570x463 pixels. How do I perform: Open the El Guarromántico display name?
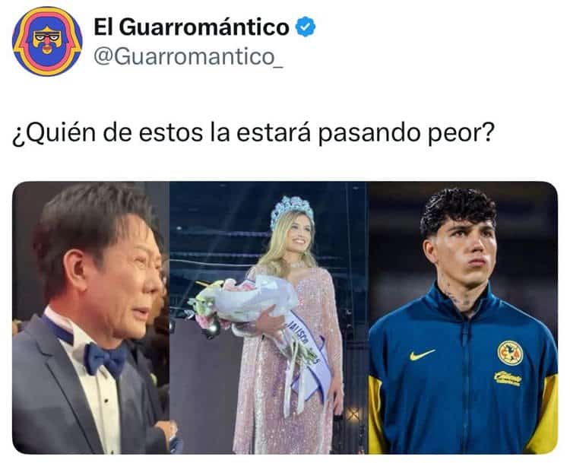point(192,27)
